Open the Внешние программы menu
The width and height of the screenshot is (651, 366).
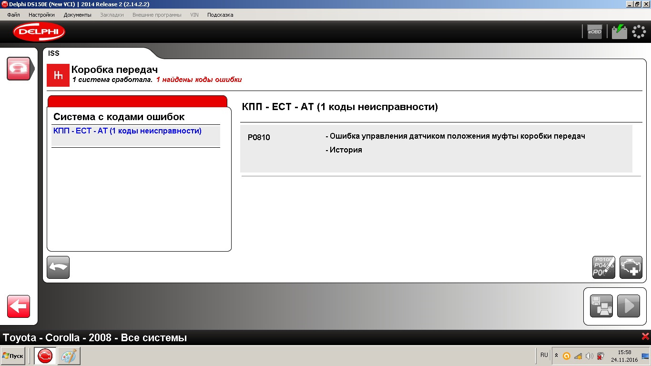[x=157, y=15]
